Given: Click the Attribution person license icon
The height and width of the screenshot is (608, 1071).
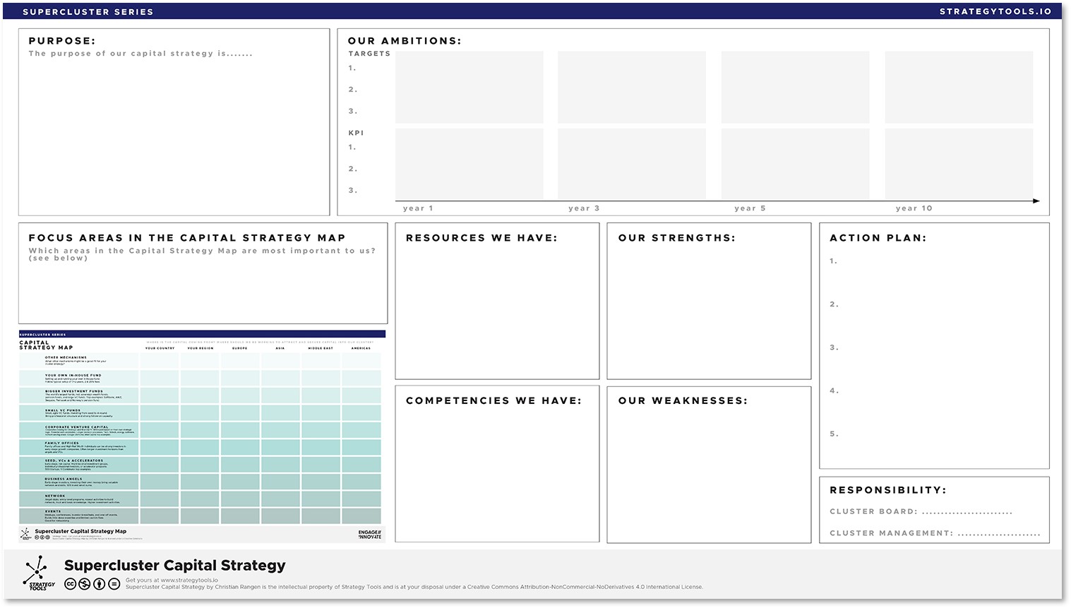Looking at the screenshot, I should tap(99, 584).
